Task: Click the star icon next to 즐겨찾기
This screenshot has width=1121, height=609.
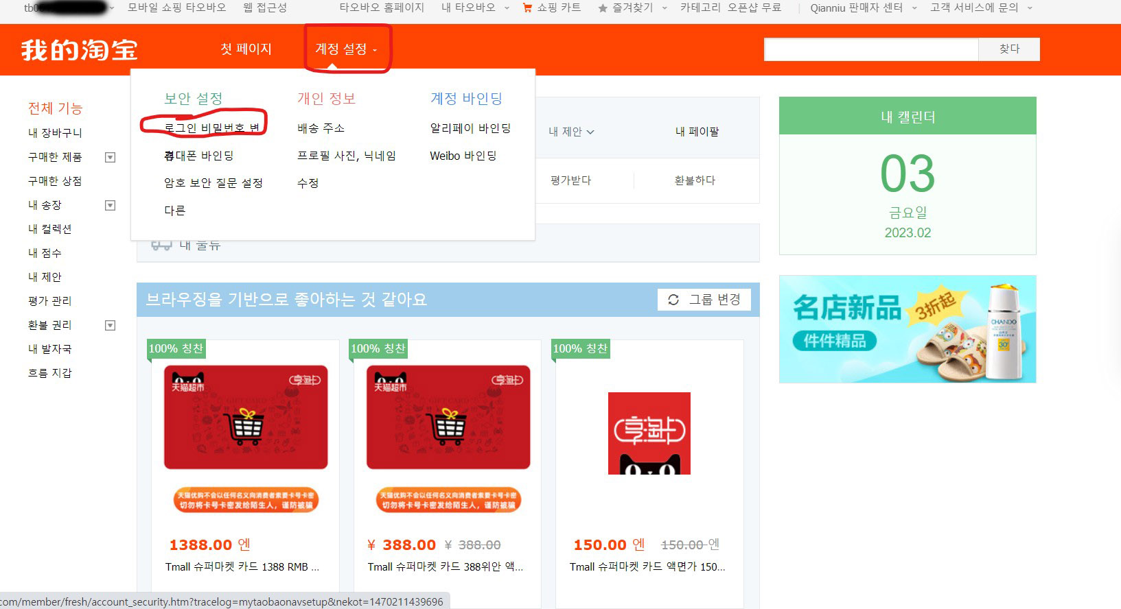Action: (603, 8)
